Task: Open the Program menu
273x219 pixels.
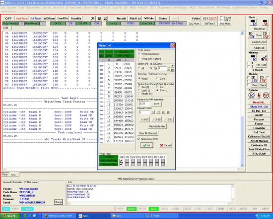Action: pyautogui.click(x=12, y=7)
